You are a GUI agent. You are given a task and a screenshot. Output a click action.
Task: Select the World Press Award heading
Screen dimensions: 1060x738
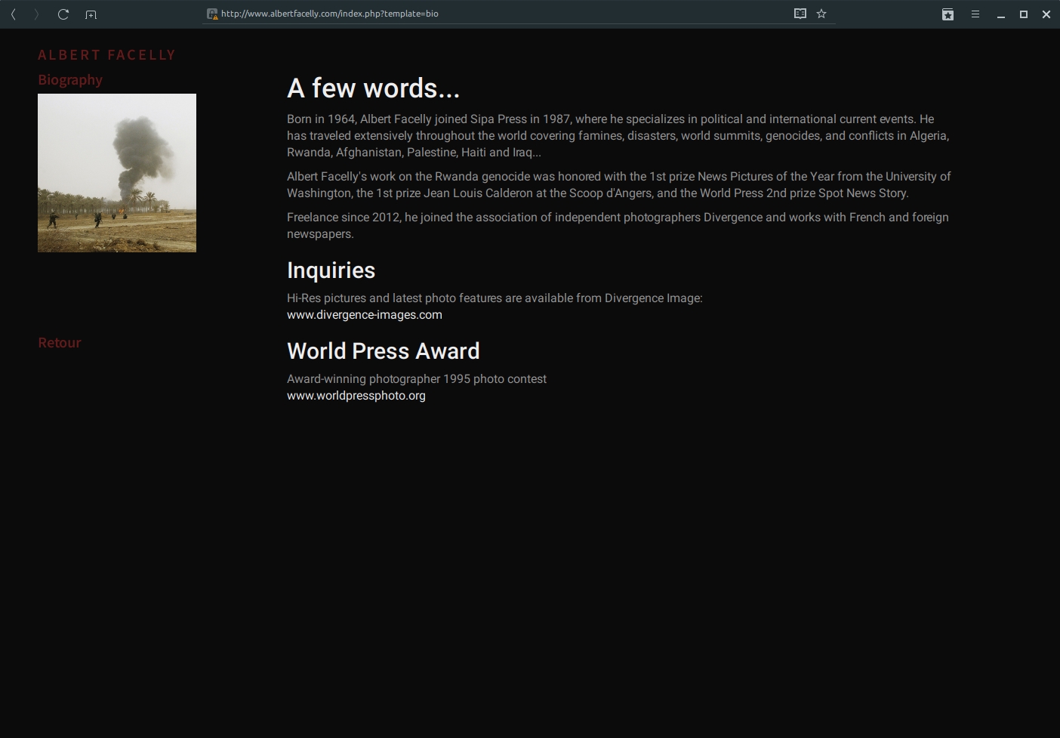click(384, 351)
